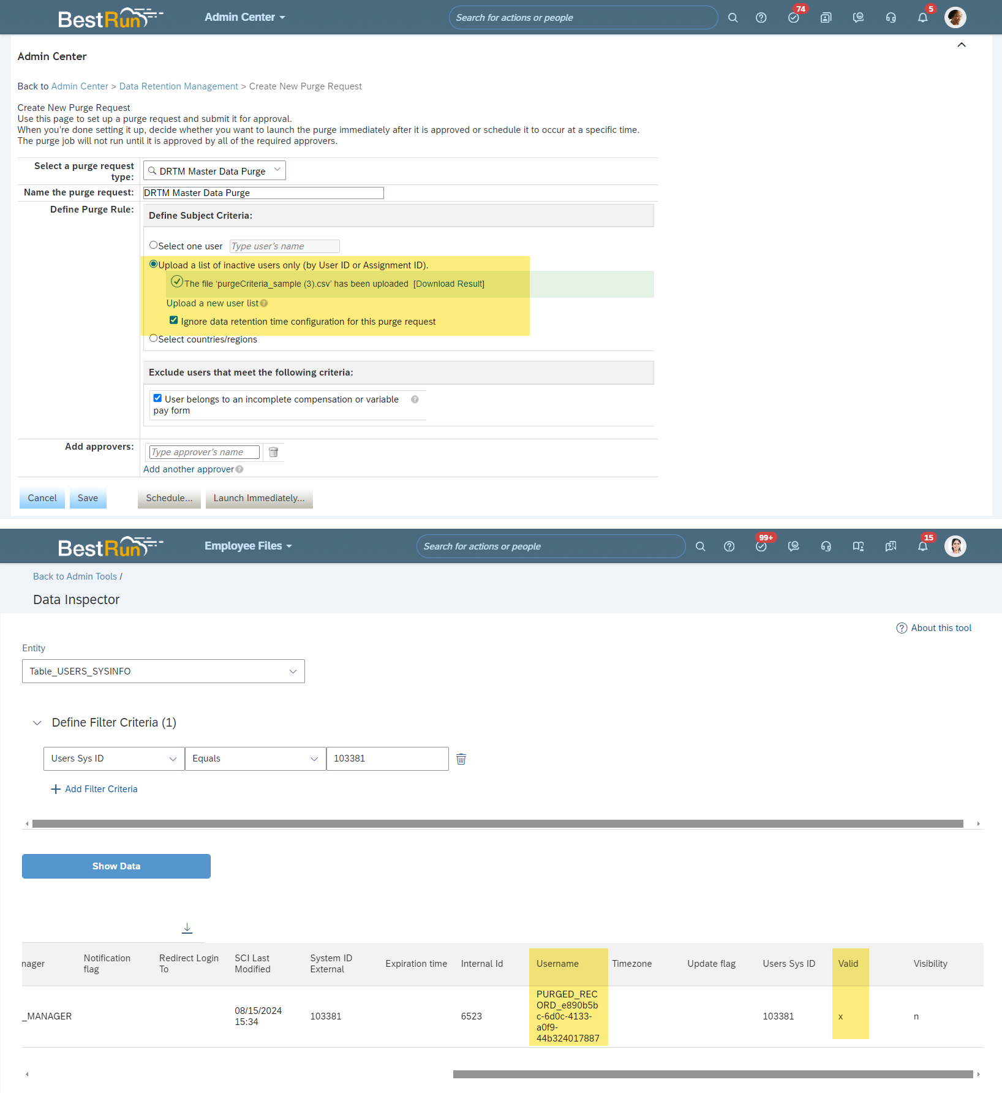Click plus icon for Add Filter Criteria
Image resolution: width=1002 pixels, height=1093 pixels.
pos(56,789)
